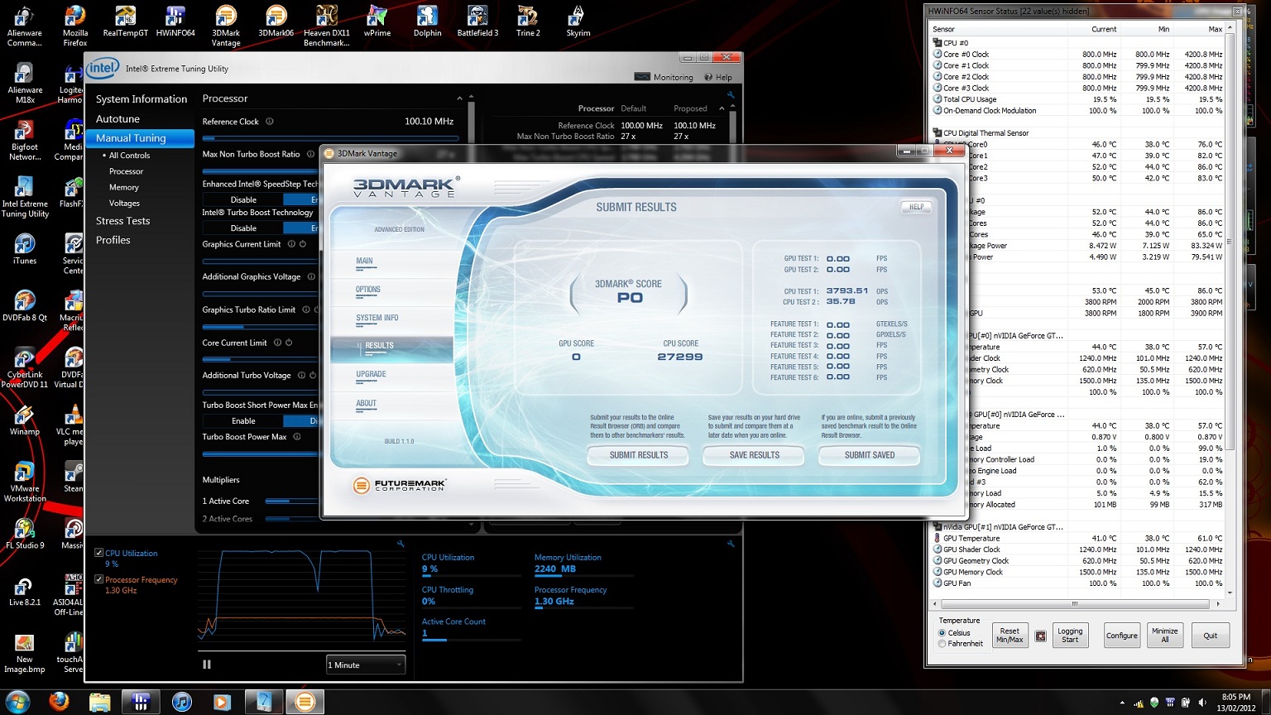The height and width of the screenshot is (715, 1271).
Task: Open Stress Tests in XTU sidebar
Action: [123, 221]
